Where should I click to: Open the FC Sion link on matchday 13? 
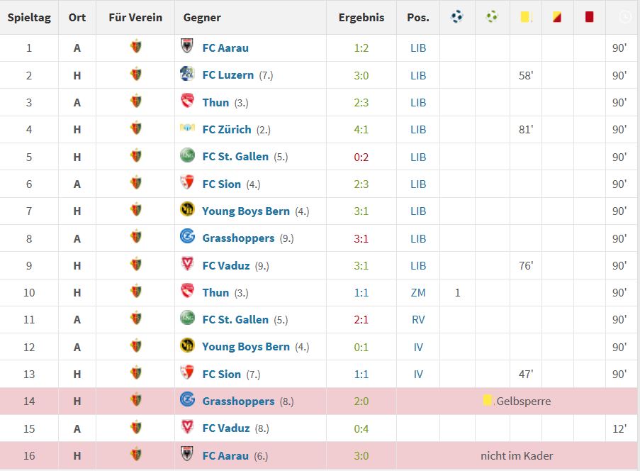(x=221, y=374)
